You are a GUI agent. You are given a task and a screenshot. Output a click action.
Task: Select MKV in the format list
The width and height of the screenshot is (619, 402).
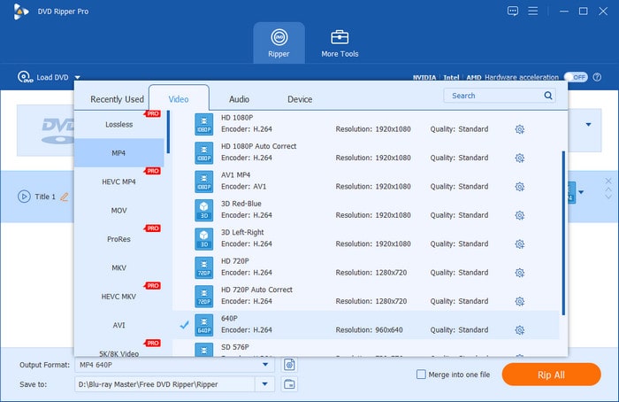point(118,267)
